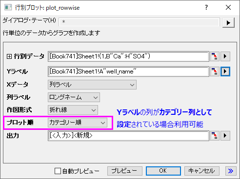Enable the 自動プレビュー checkbox

[x=58, y=171]
